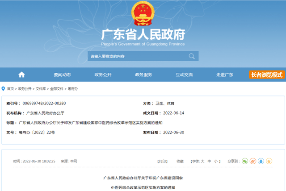
Task: Share article to WeChat
Action: [244, 161]
